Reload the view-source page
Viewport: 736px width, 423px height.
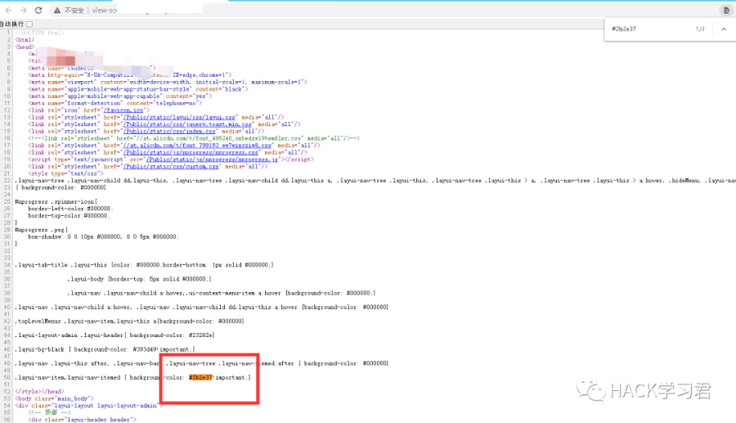coord(38,10)
